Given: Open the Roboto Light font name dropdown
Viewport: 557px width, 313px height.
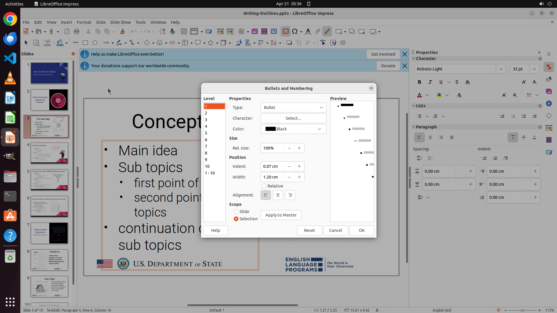Looking at the screenshot, I should [501, 69].
